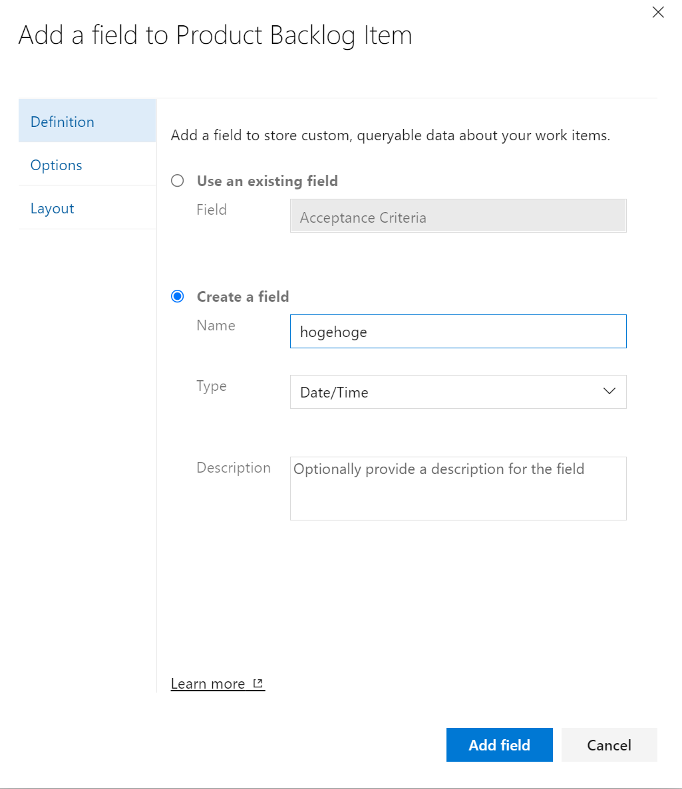Focus the Name input containing hogehoge
Screen dimensions: 682x789
pos(458,332)
